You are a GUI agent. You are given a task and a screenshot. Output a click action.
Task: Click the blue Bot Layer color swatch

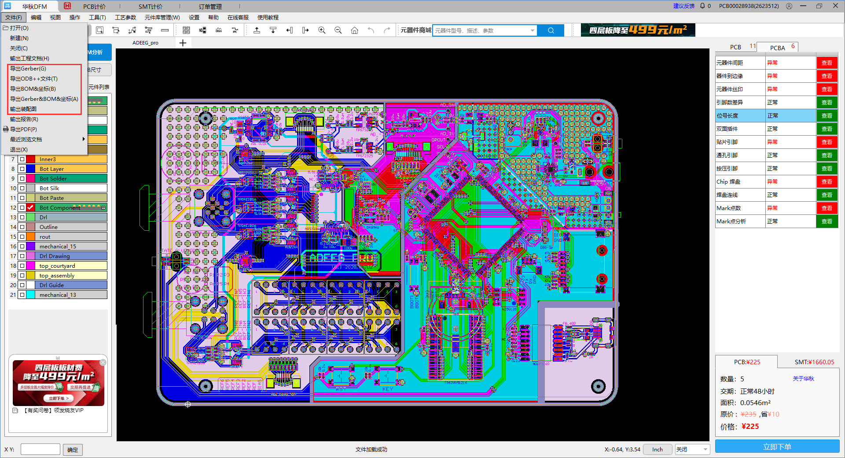[x=31, y=169]
